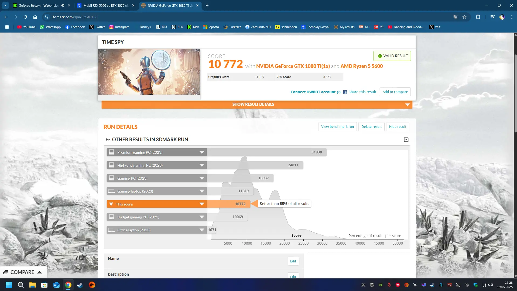Click View benchmark run button
The width and height of the screenshot is (517, 291).
coord(337,127)
